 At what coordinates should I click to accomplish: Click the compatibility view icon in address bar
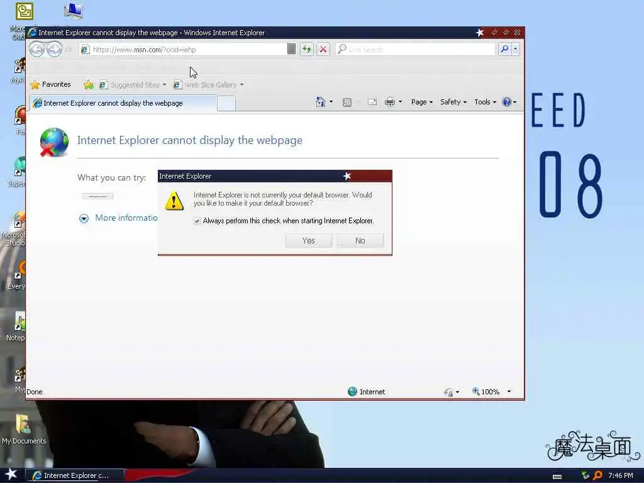coord(291,49)
